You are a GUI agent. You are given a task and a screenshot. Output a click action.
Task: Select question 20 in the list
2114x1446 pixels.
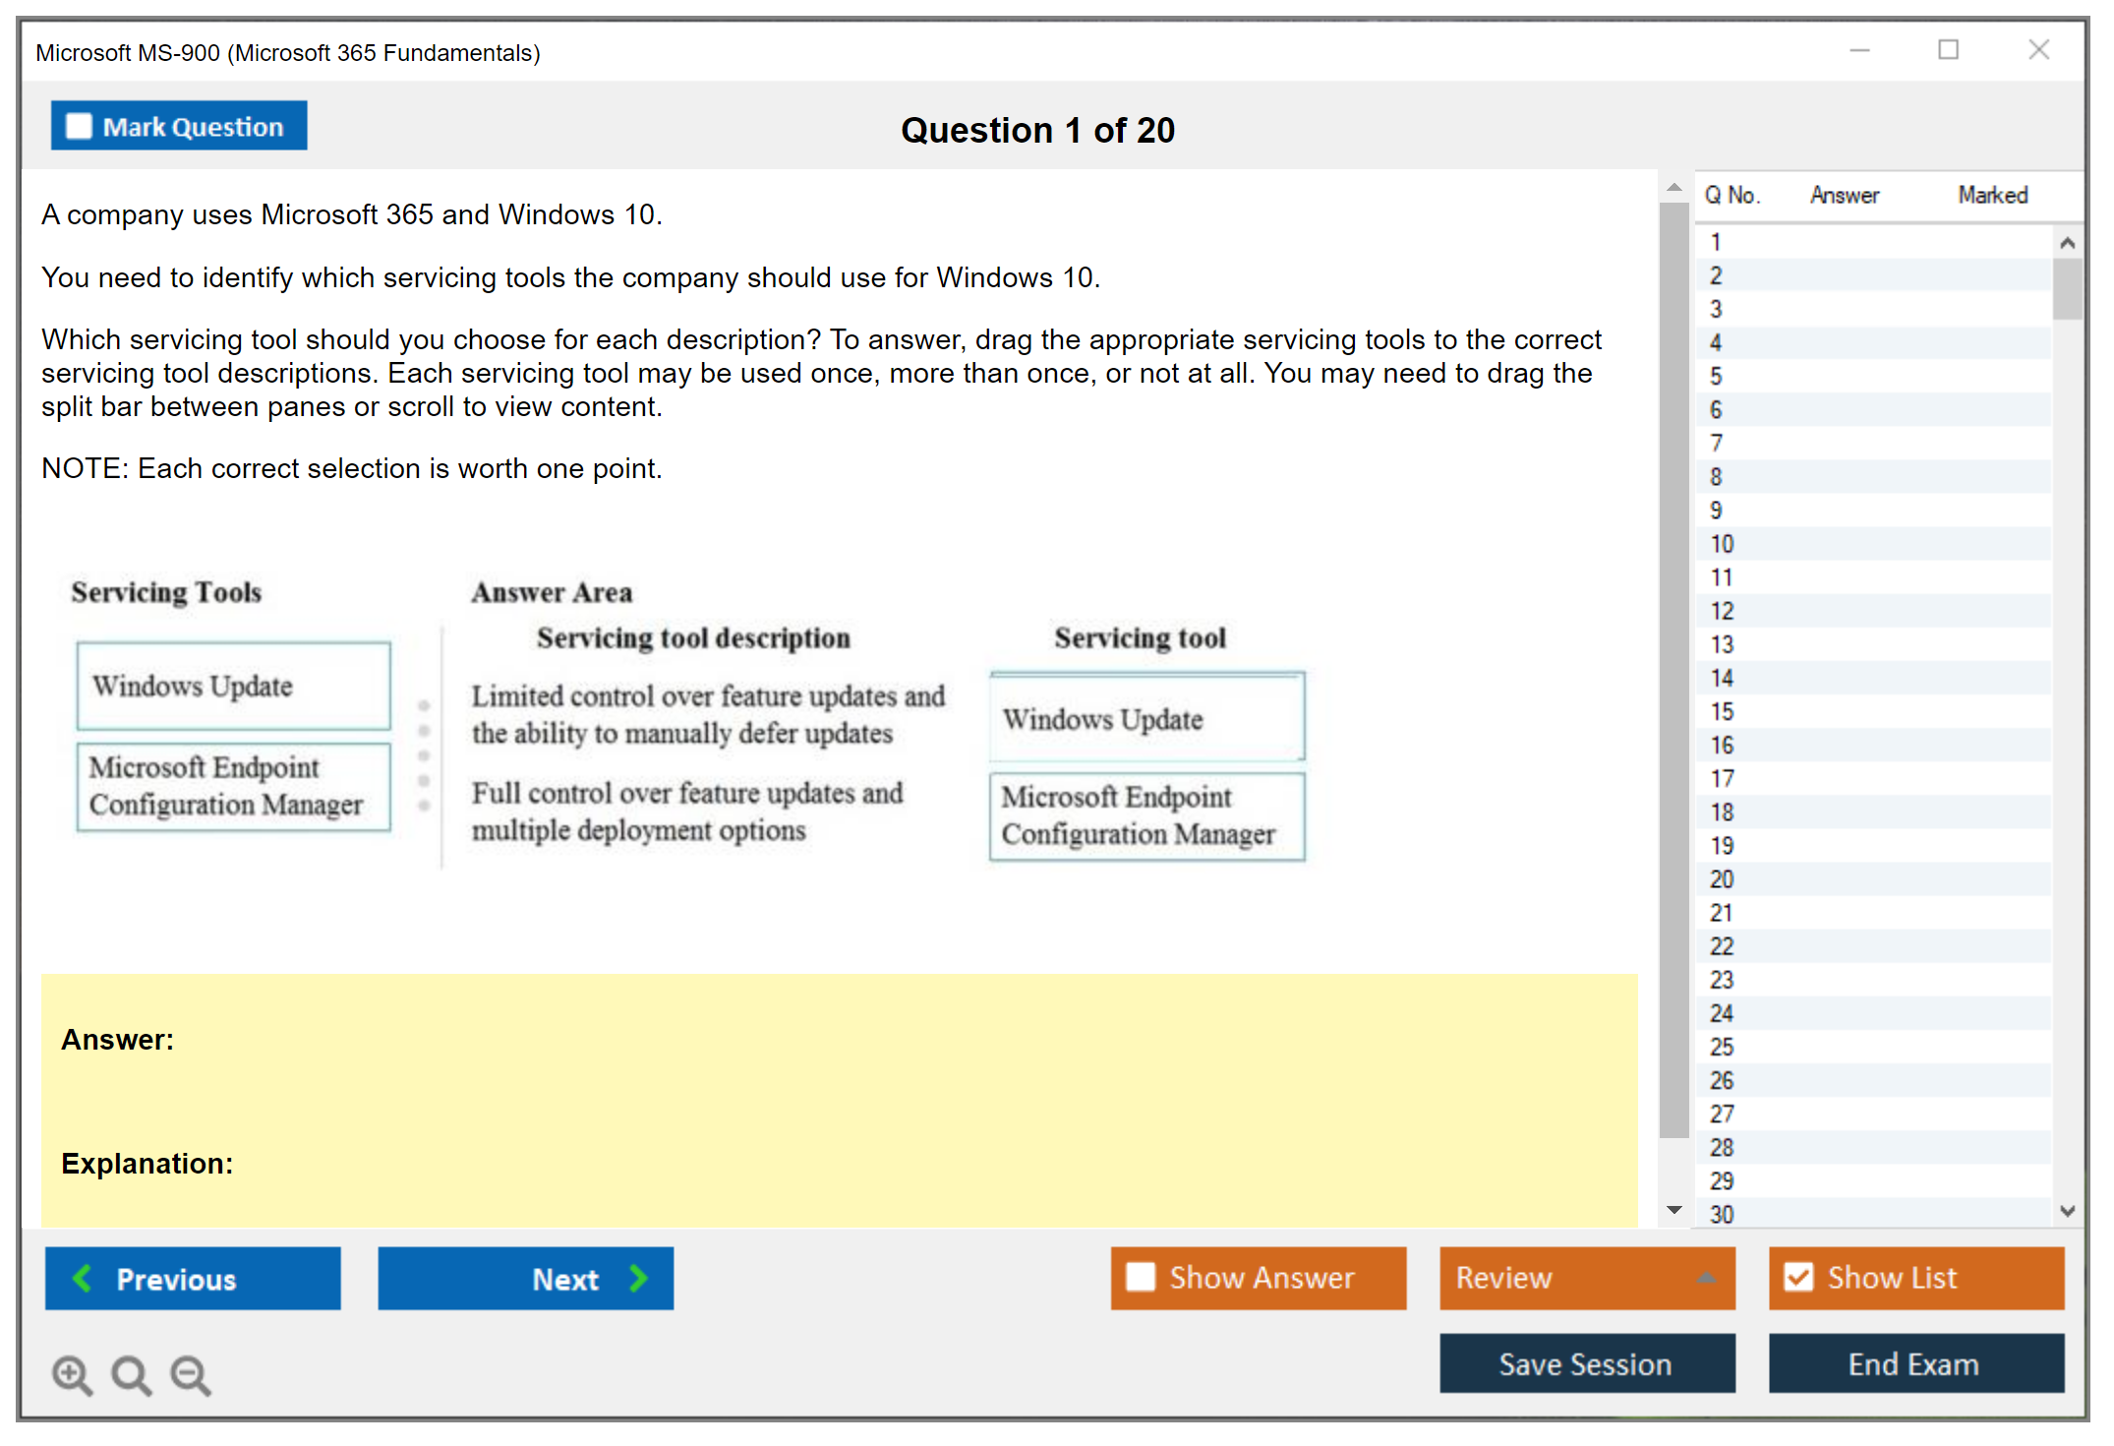point(1722,879)
